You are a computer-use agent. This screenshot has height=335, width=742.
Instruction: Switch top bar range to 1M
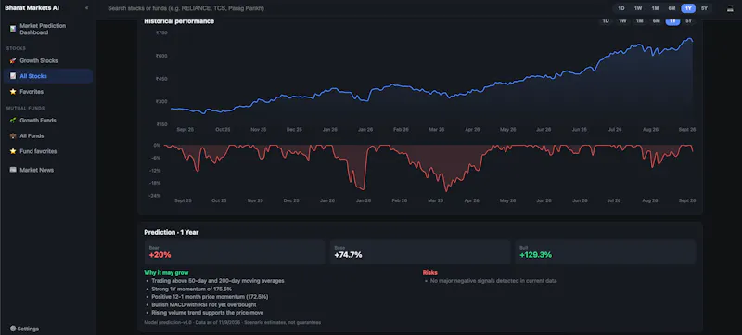tap(655, 8)
